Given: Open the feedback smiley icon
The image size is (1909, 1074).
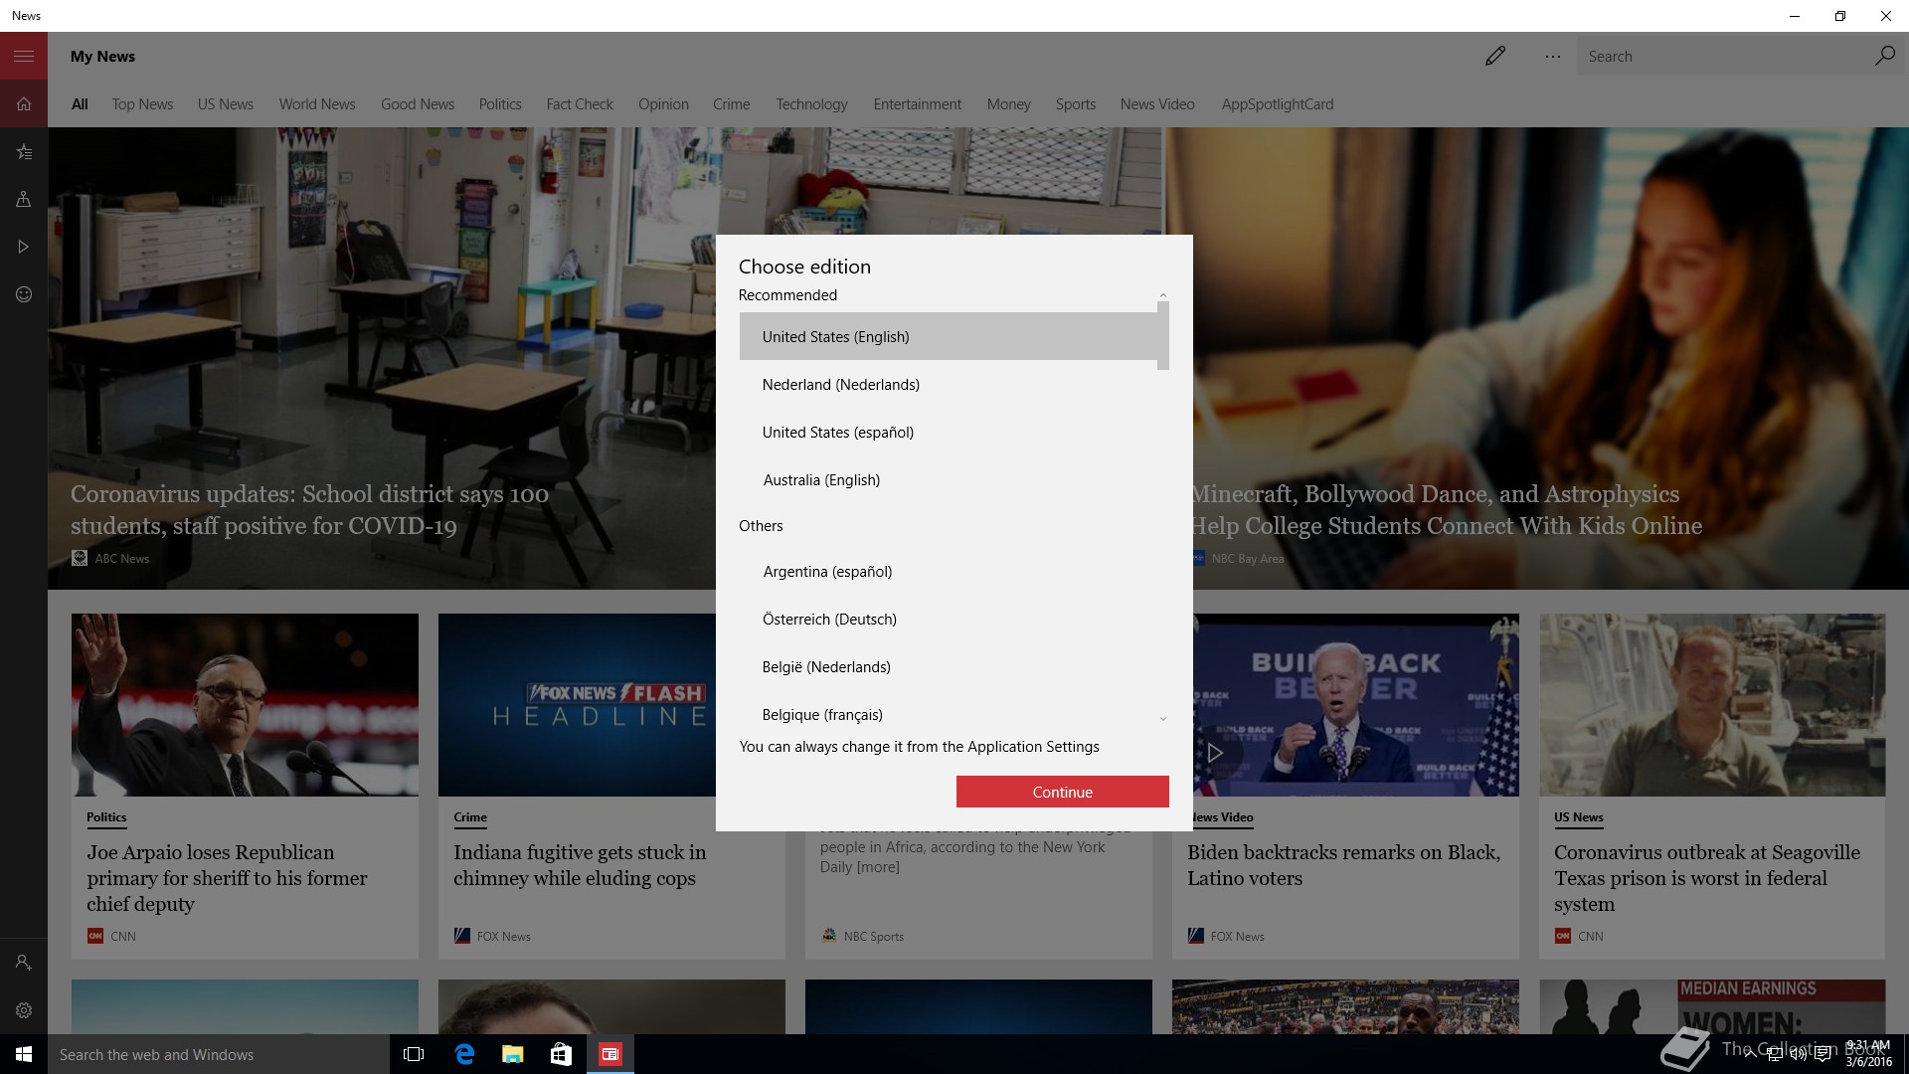Looking at the screenshot, I should (x=24, y=294).
